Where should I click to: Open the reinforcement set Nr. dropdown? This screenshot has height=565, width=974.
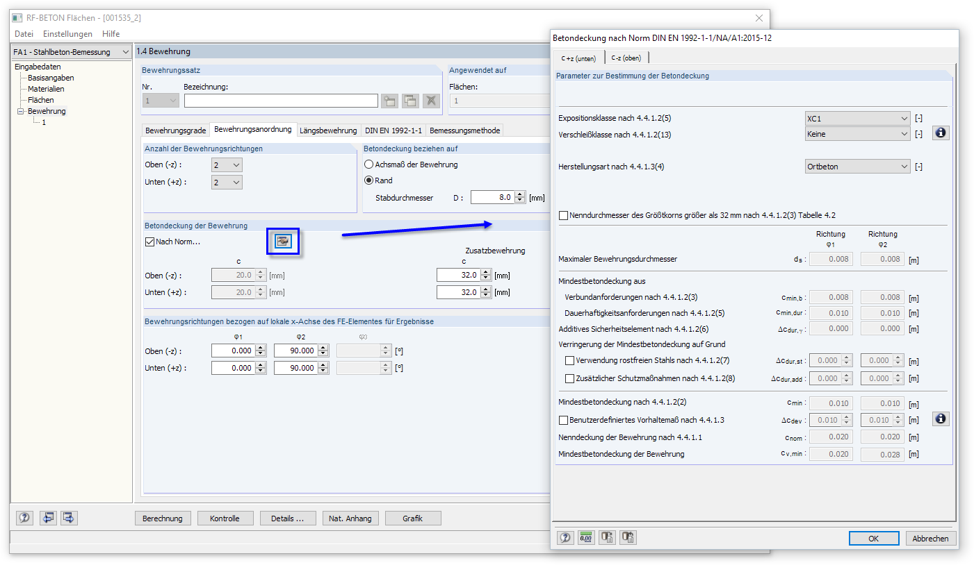(161, 101)
